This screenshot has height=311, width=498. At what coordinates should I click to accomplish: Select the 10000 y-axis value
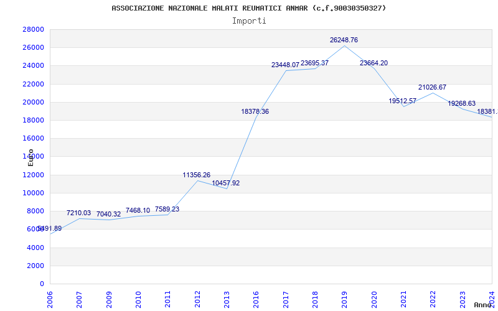[34, 193]
